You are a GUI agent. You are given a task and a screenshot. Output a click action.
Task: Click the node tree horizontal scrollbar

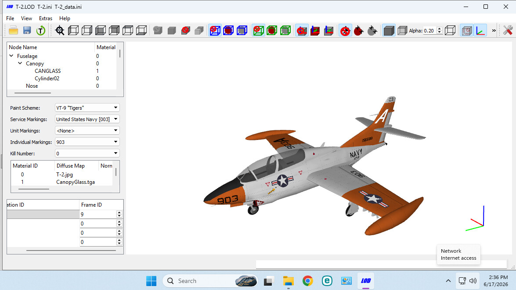[x=32, y=93]
